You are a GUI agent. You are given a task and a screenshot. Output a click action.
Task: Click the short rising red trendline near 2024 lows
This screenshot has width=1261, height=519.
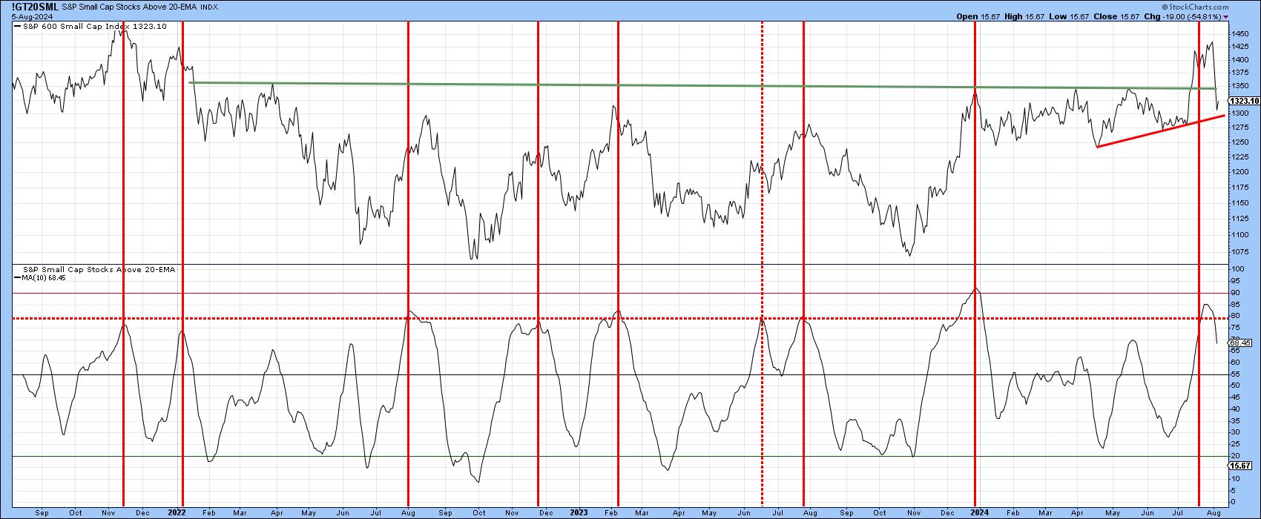pos(1161,131)
